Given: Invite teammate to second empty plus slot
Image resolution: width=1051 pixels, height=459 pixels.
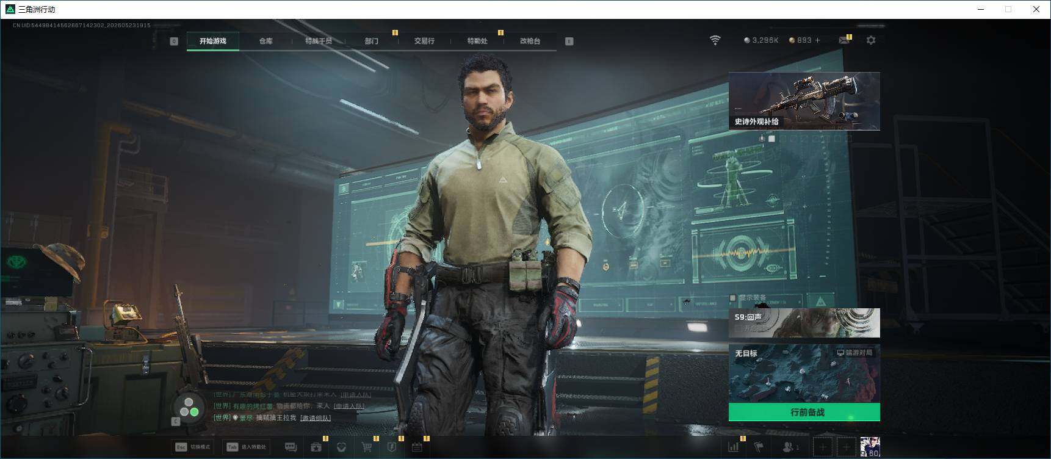Looking at the screenshot, I should 846,447.
